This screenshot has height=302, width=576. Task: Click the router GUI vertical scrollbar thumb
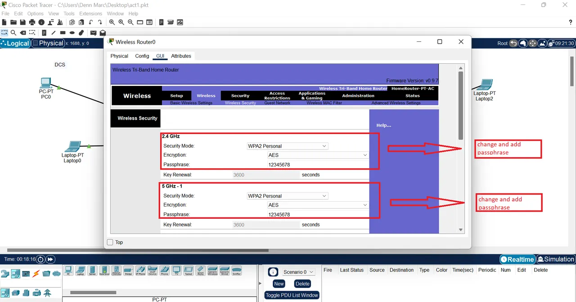click(x=460, y=106)
